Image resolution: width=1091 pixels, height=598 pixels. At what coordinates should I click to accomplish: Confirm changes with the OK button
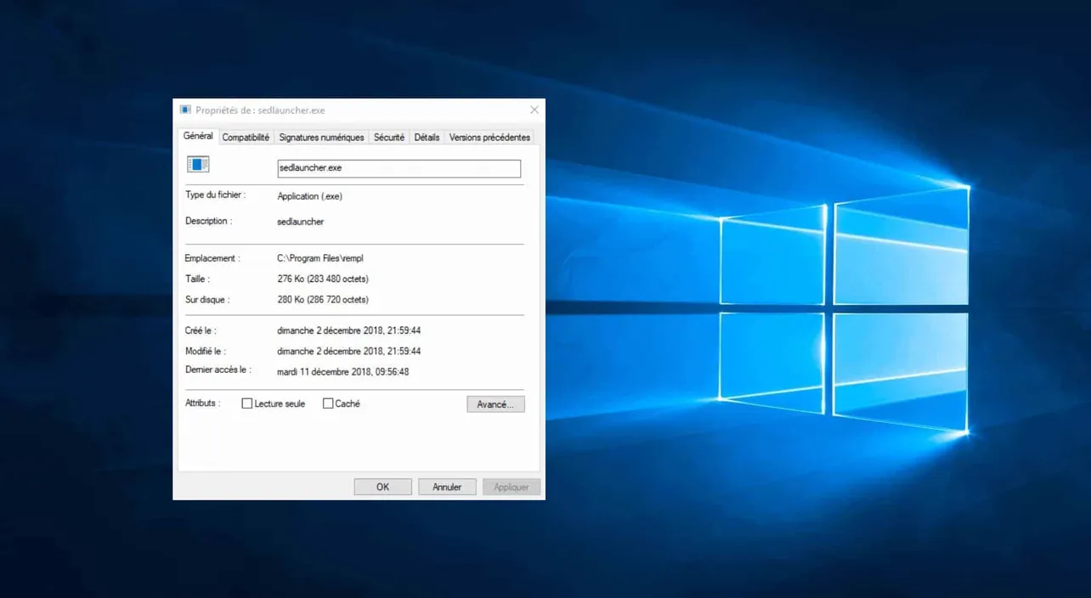[382, 486]
